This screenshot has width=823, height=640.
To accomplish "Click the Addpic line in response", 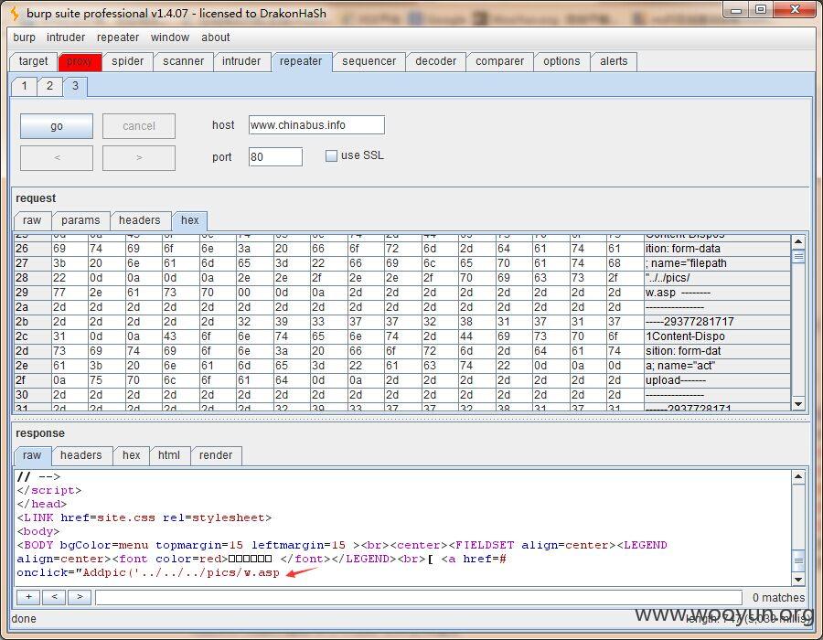I will pyautogui.click(x=148, y=572).
